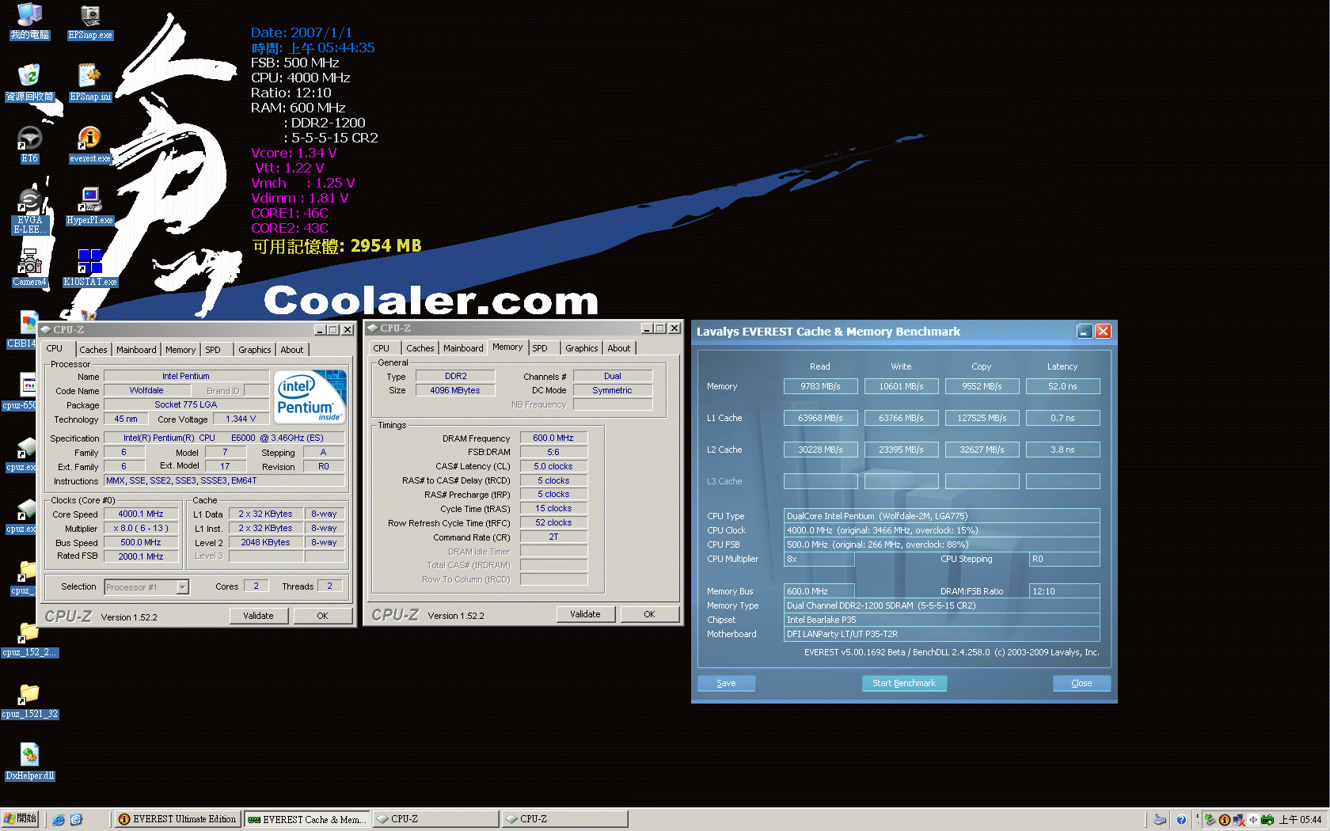The image size is (1330, 831).
Task: Click Validate in left CPU-Z window
Action: pyautogui.click(x=258, y=616)
